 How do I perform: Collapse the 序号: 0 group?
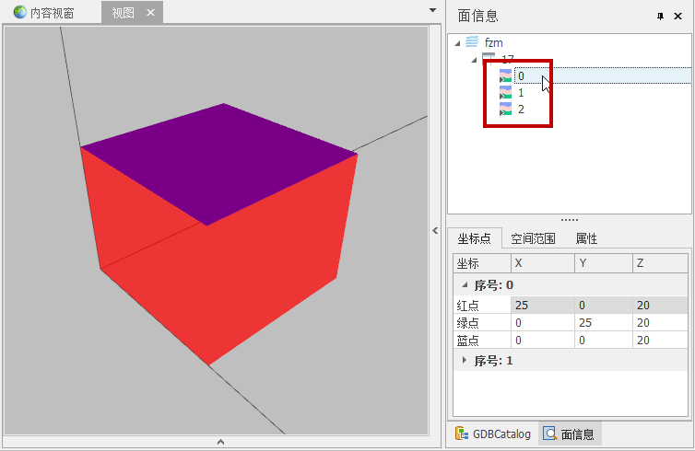point(465,285)
